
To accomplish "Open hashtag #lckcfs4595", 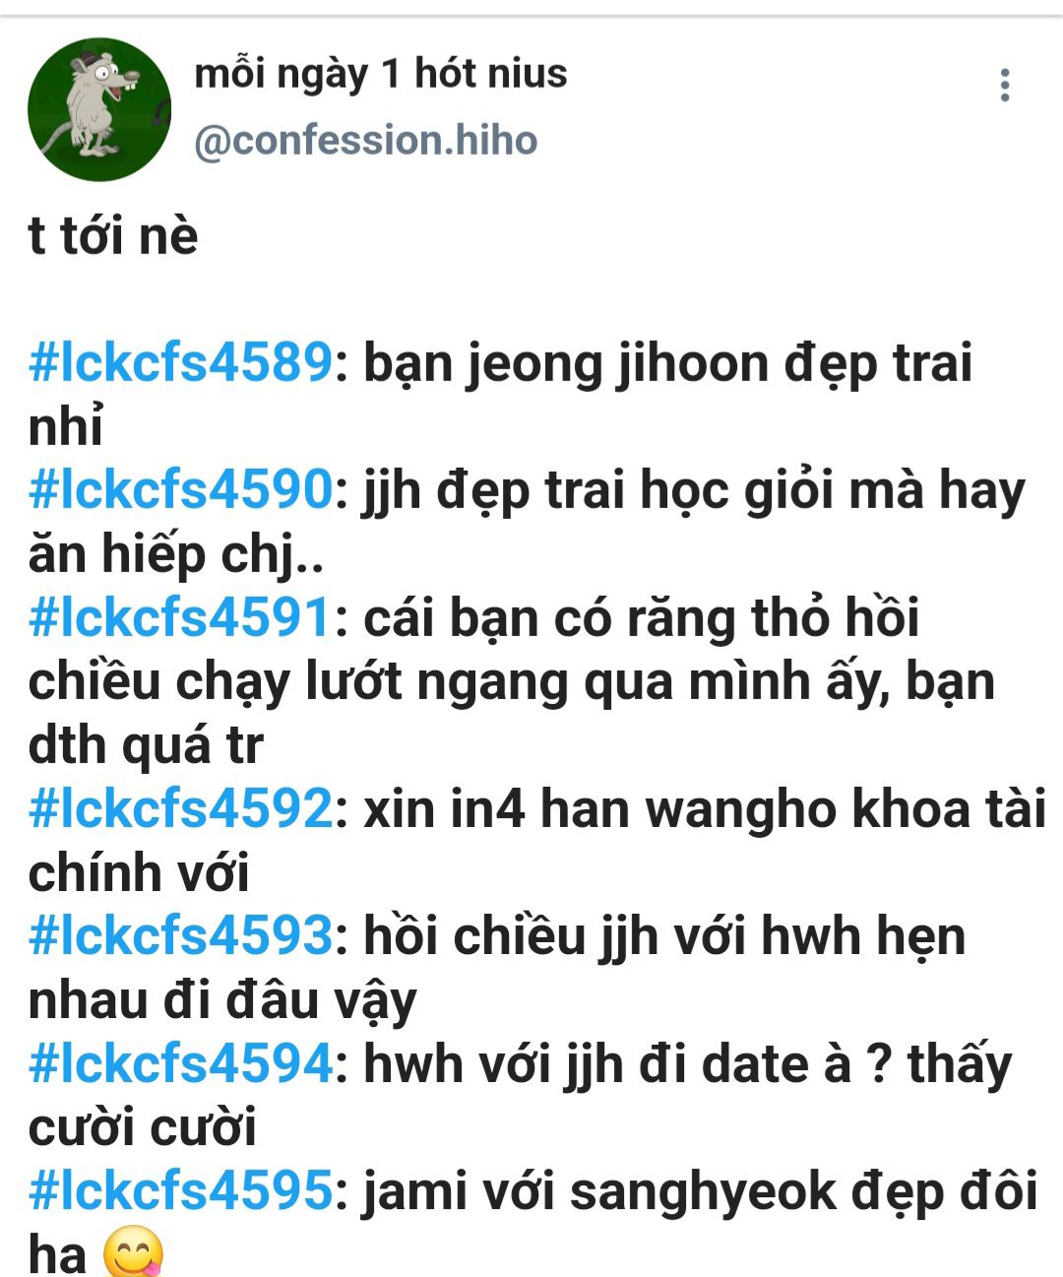I will [x=181, y=1190].
